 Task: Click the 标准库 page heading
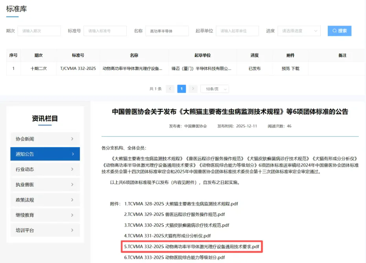tap(17, 9)
